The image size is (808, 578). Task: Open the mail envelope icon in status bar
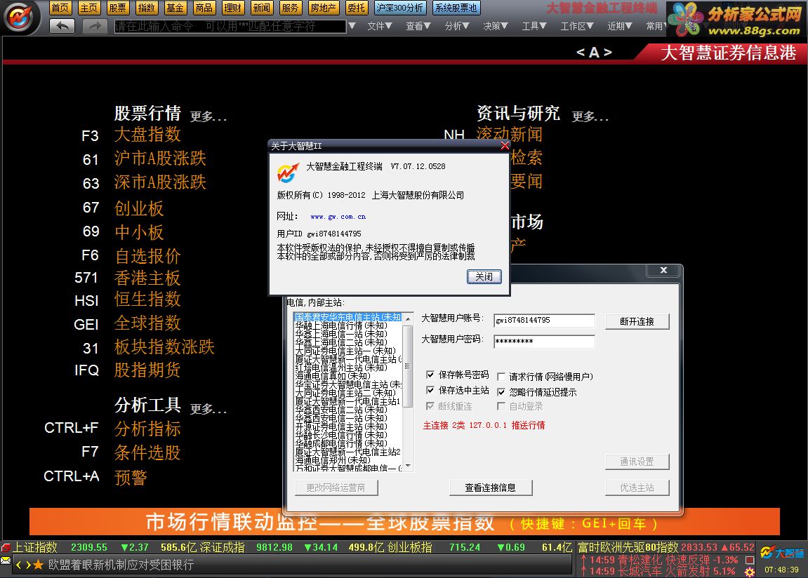tap(6, 560)
